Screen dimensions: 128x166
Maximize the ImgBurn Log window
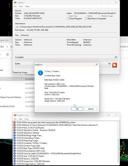tap(108, 115)
